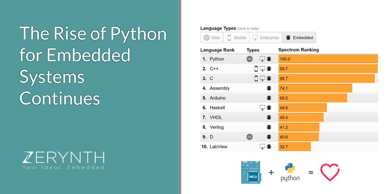Screen dimensions: 389x194
Task: Select the '1. Python' language name
Action: coord(213,59)
